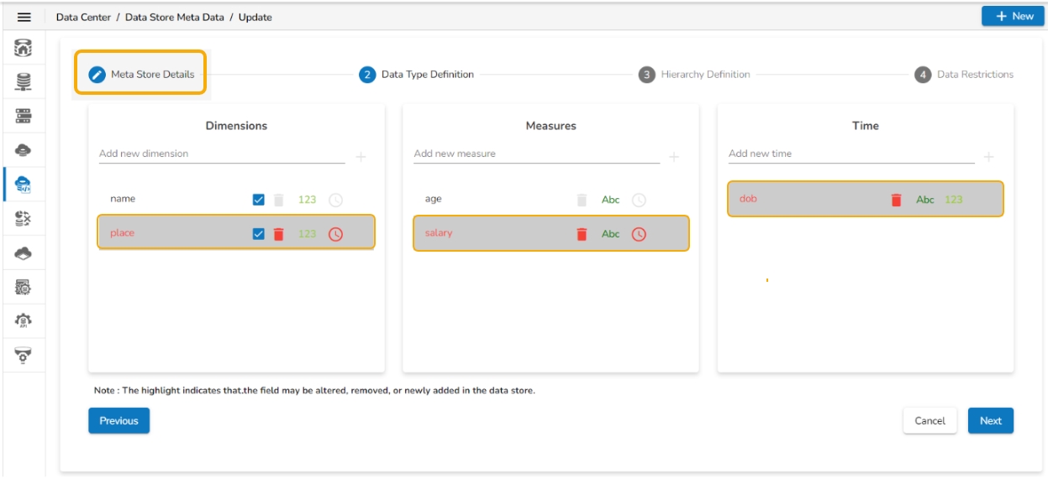Return to the Previous step
Viewport: 1048px width, 479px height.
(x=118, y=420)
